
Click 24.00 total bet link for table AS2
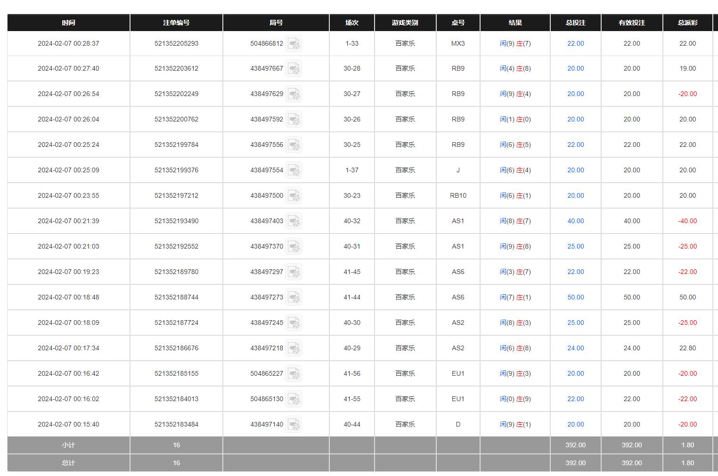[x=575, y=348]
